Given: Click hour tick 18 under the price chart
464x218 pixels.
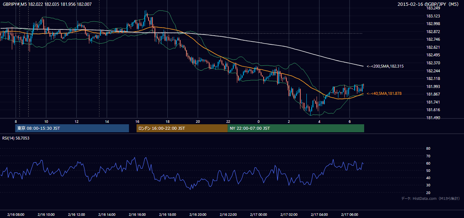Looking at the screenshot, I should pos(167,121).
